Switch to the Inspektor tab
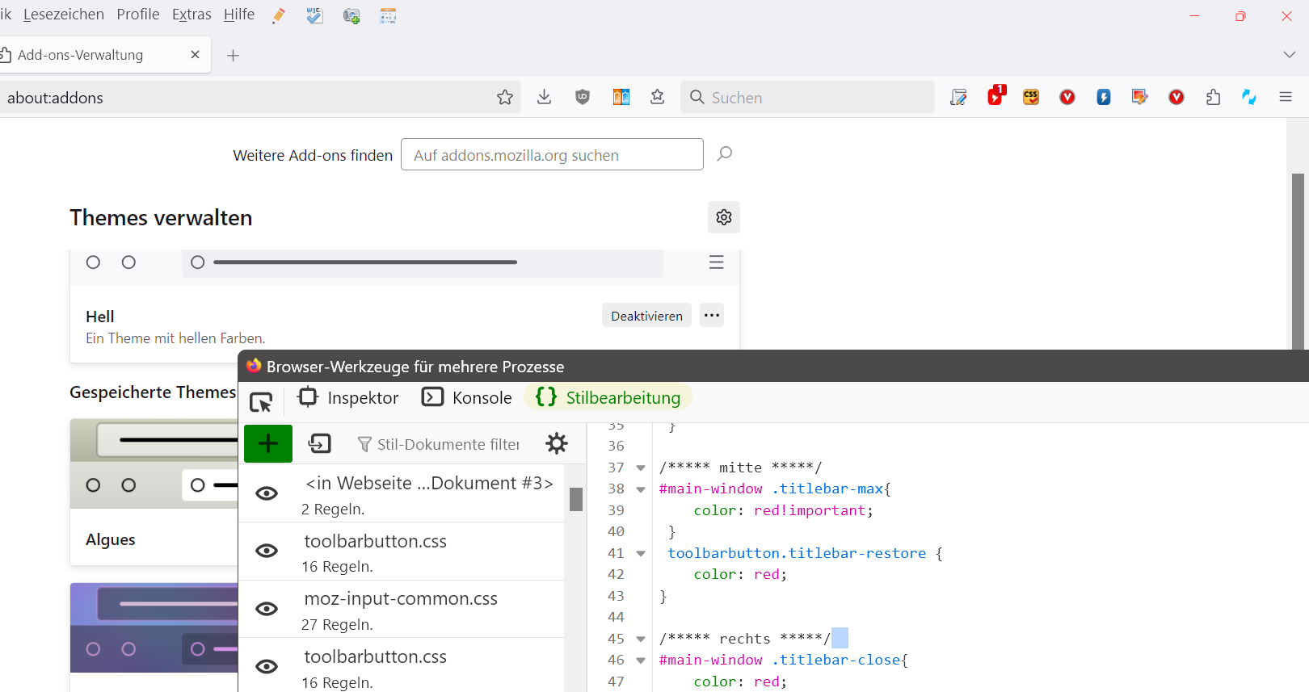Screen dimensions: 1309x692 coord(349,398)
